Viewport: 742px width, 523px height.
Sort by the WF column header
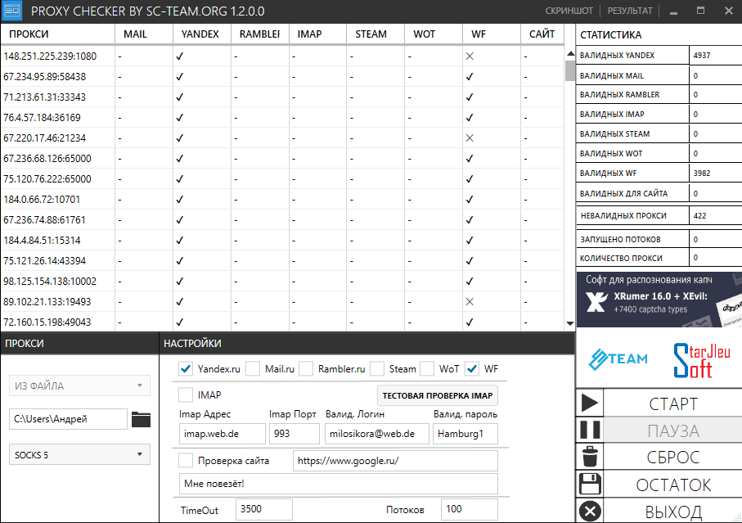(x=492, y=34)
